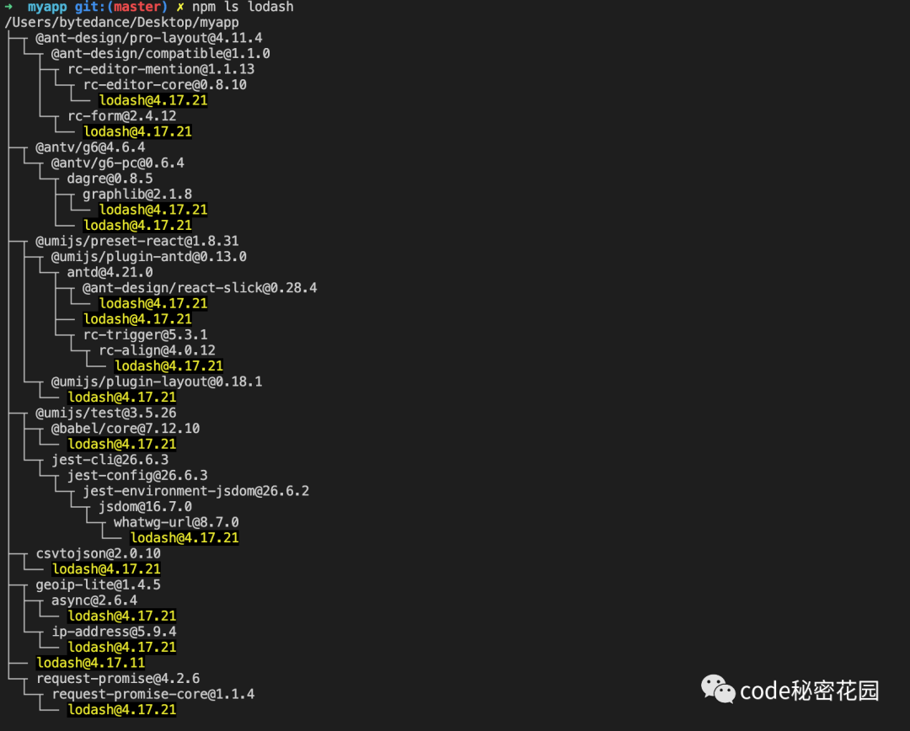Select rc-editor-mention@1.1.13 entry
Screen dimensions: 910x731
point(161,69)
